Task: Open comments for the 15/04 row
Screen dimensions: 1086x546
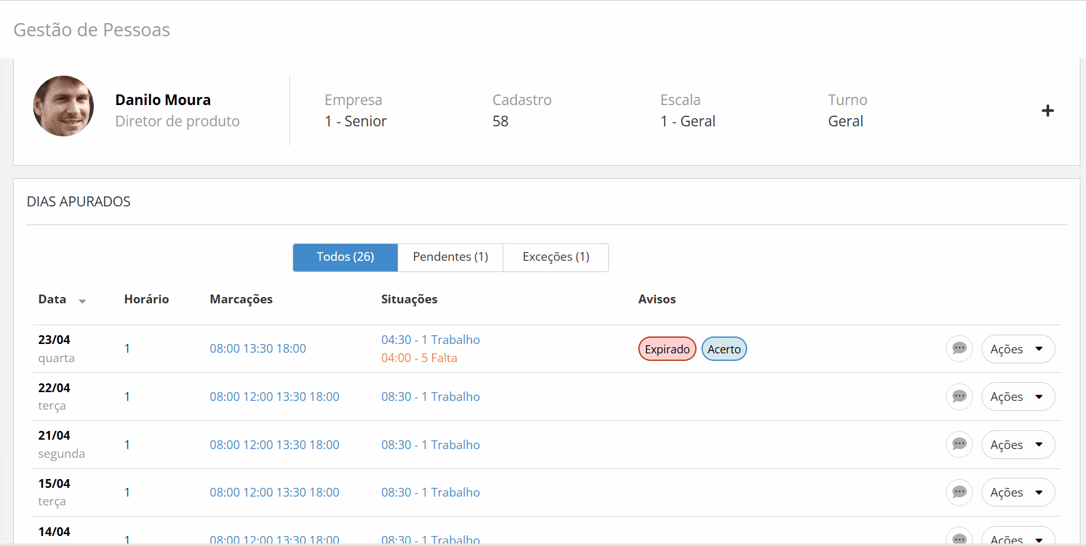Action: tap(959, 492)
